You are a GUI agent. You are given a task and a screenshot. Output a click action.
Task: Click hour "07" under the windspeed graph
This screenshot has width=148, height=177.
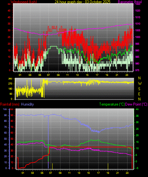tap(48, 75)
